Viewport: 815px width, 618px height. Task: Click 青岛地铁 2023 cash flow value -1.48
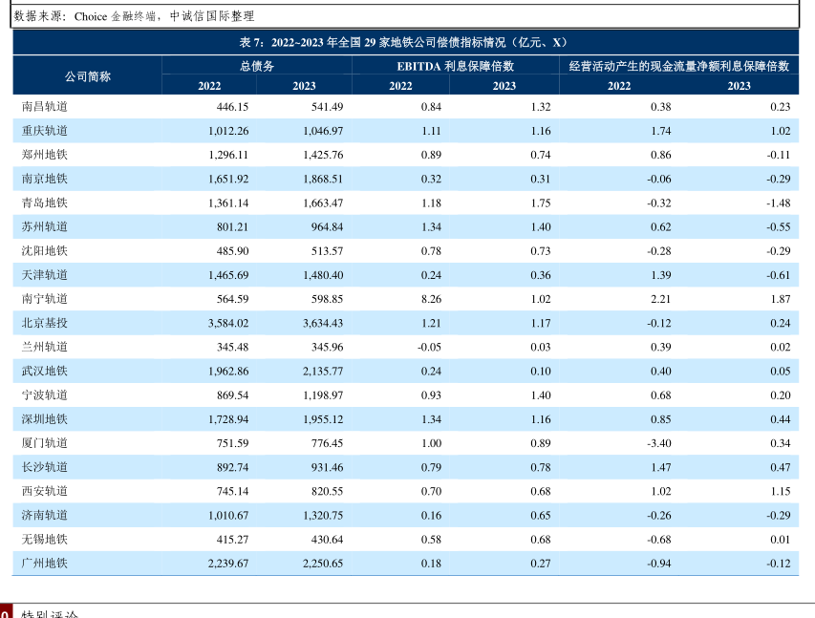(778, 202)
